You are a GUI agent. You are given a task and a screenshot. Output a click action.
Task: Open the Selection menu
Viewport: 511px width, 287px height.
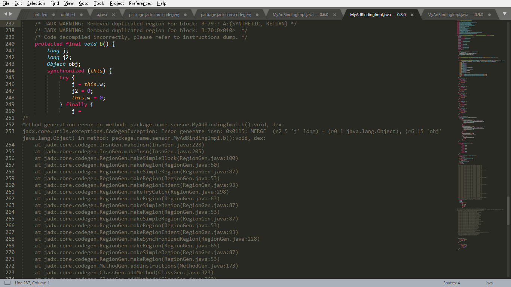[36, 3]
